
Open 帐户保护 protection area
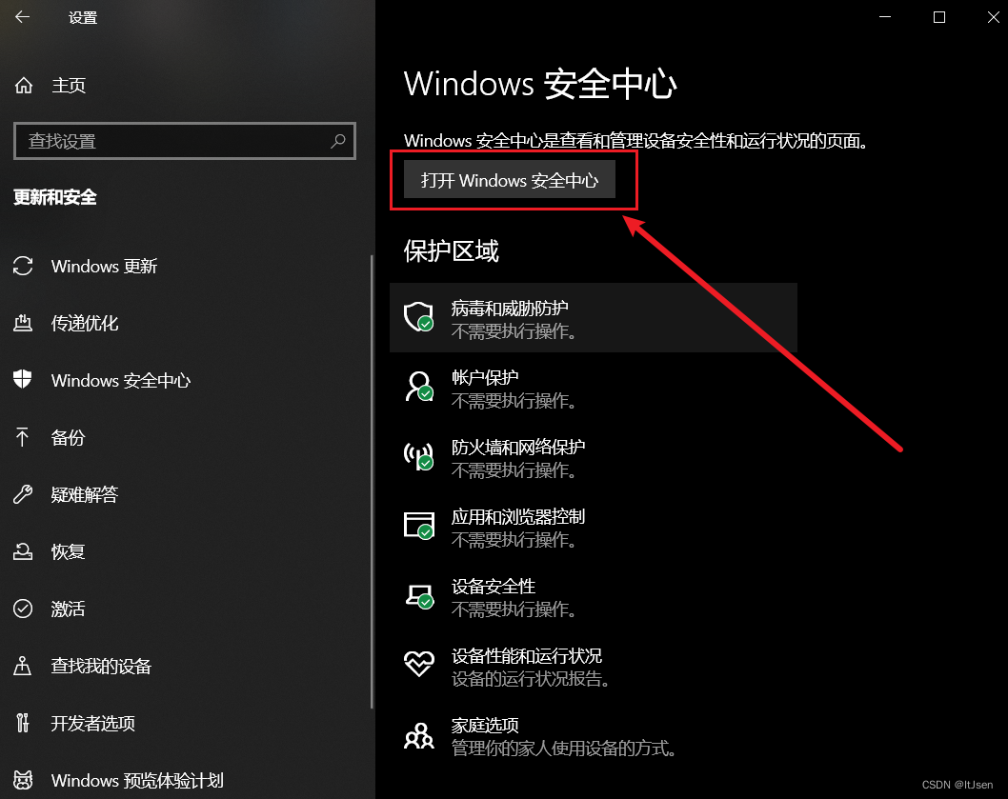(x=594, y=389)
